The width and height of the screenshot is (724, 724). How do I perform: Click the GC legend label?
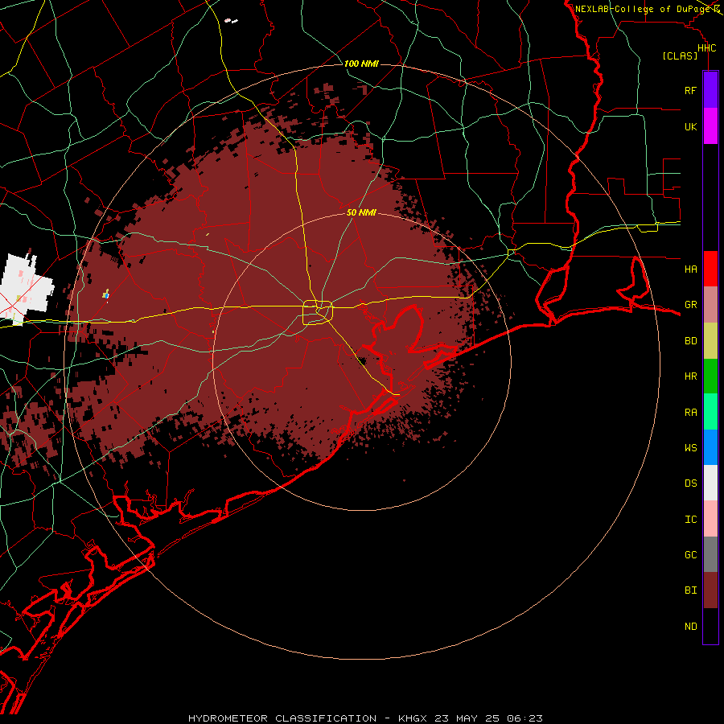(690, 554)
